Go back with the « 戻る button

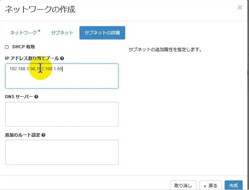[211, 185]
